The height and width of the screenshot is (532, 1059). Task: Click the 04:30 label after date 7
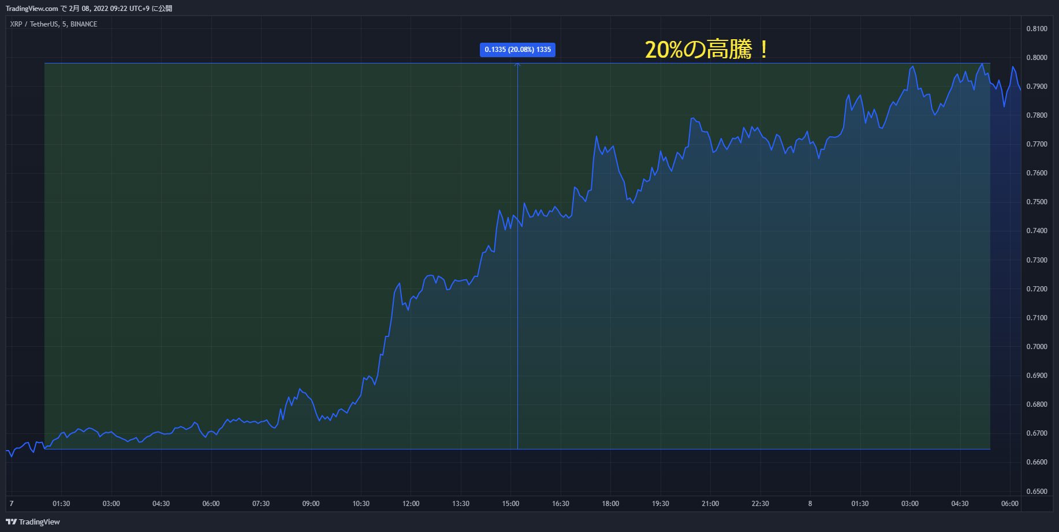161,504
